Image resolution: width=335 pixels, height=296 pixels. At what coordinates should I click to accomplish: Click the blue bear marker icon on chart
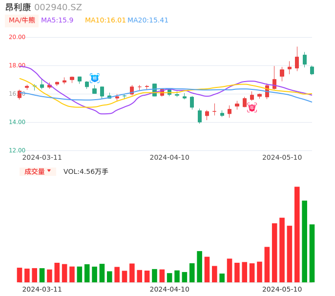tap(95, 78)
